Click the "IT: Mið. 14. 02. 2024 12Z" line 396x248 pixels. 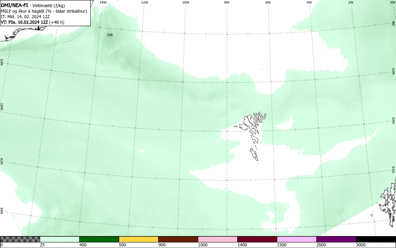[25, 17]
